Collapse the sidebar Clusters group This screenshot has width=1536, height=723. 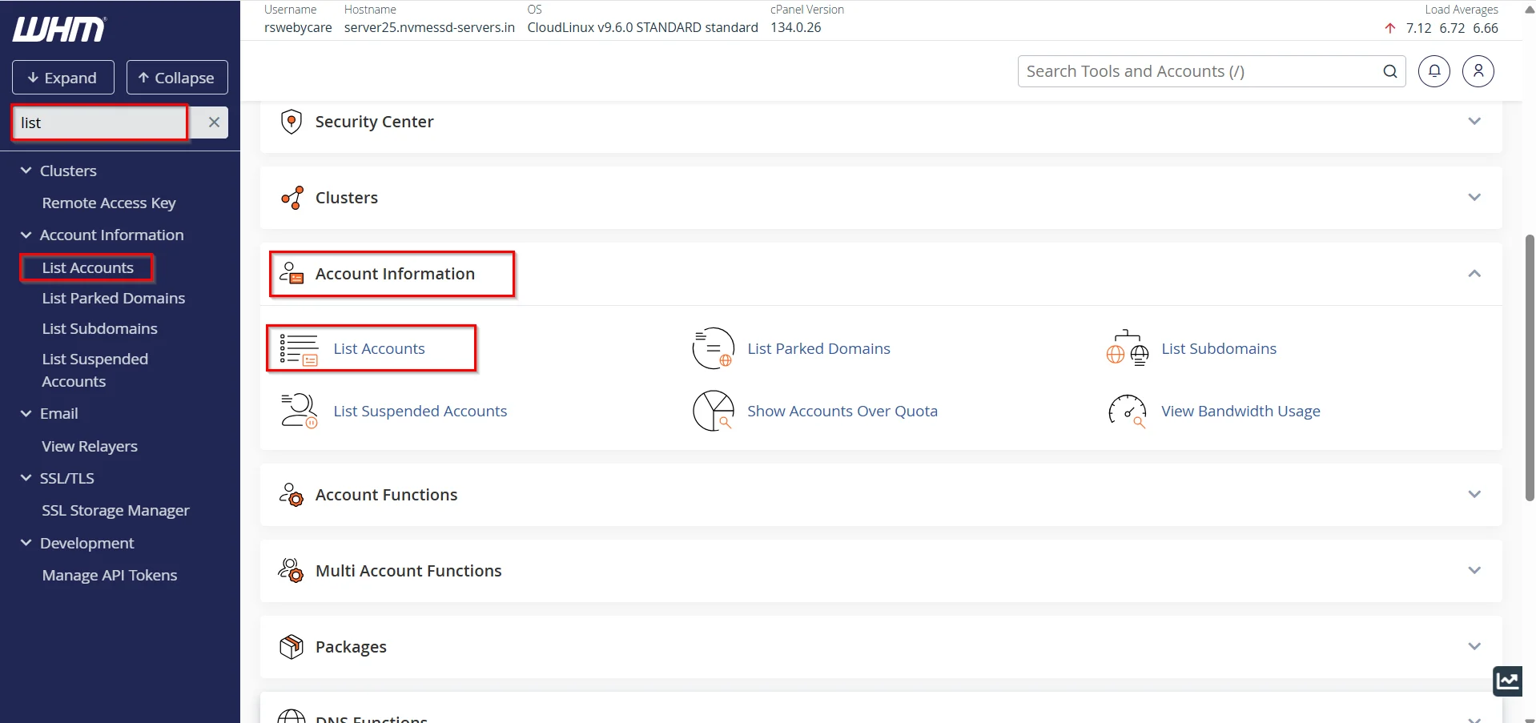(26, 171)
